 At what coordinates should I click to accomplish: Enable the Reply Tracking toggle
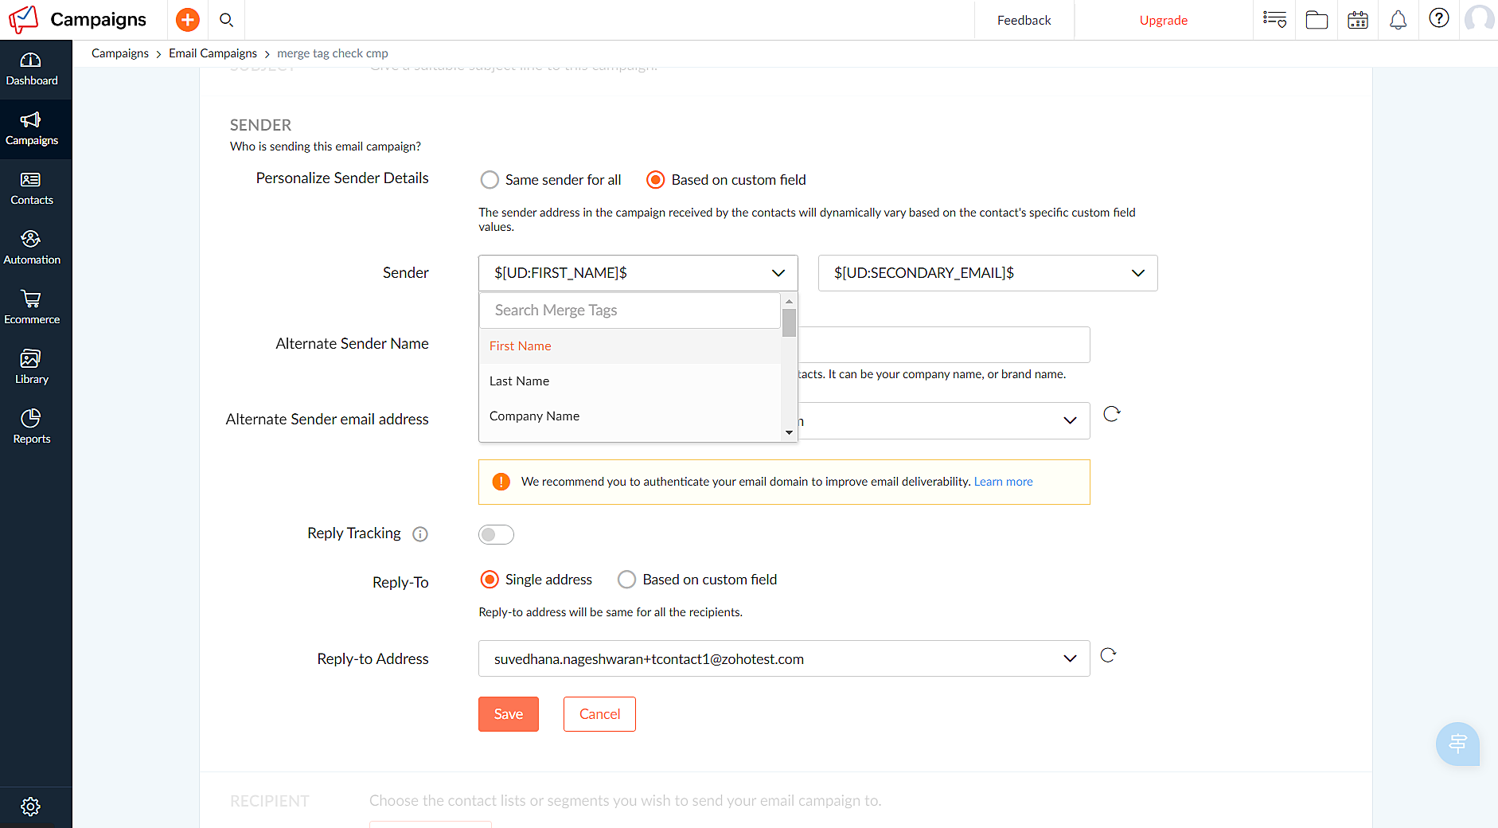pos(496,534)
